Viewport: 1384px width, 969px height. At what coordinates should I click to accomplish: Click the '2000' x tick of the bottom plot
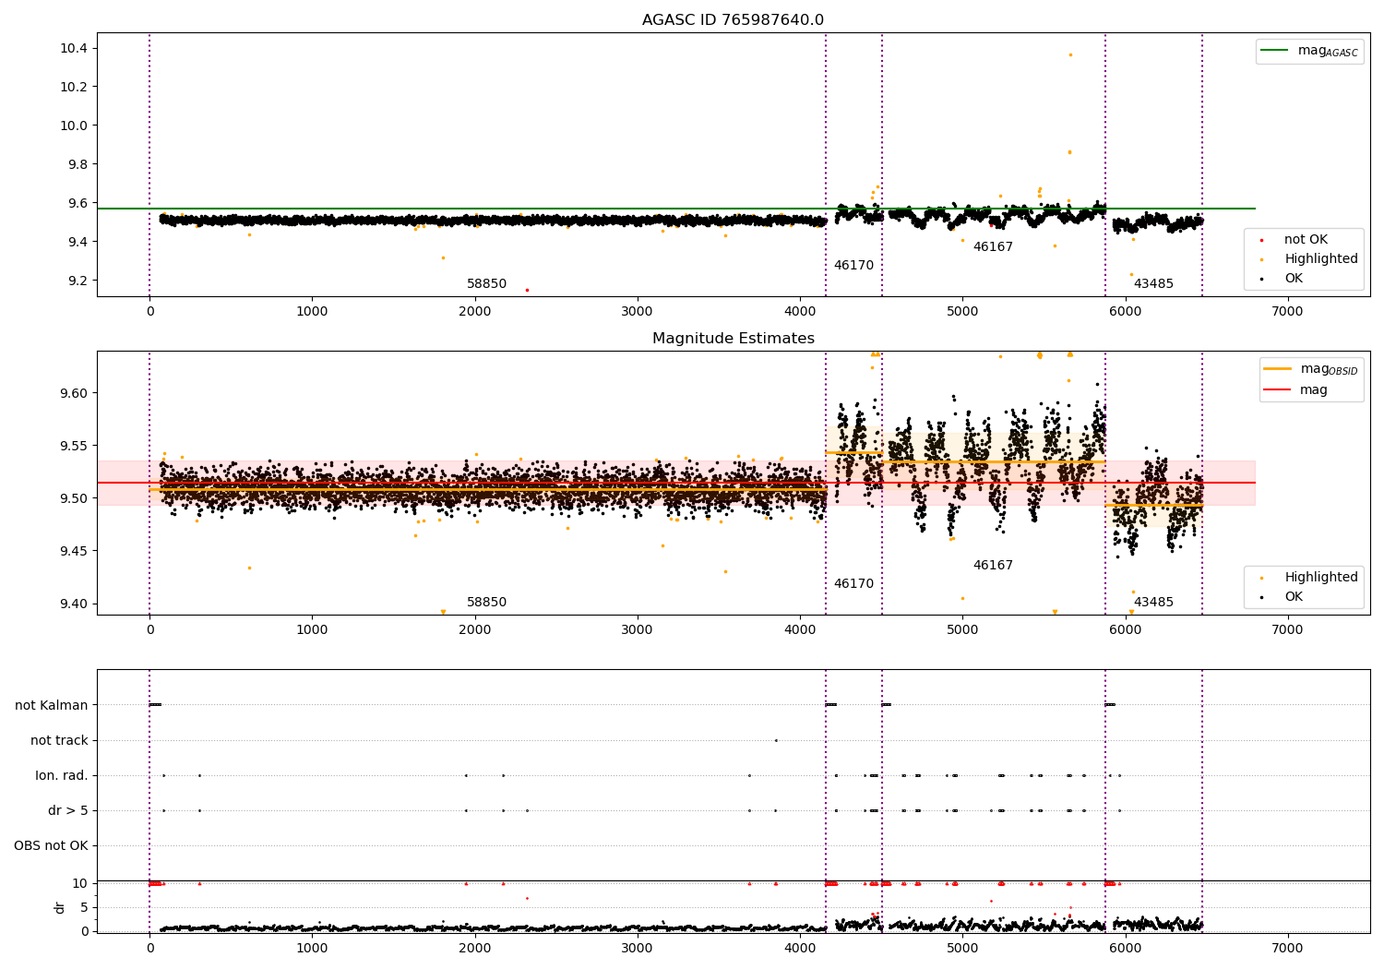click(x=475, y=949)
